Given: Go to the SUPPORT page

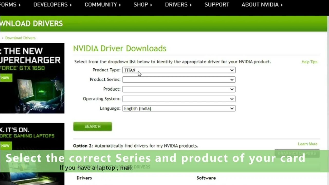Looking at the screenshot, I should click(217, 4).
